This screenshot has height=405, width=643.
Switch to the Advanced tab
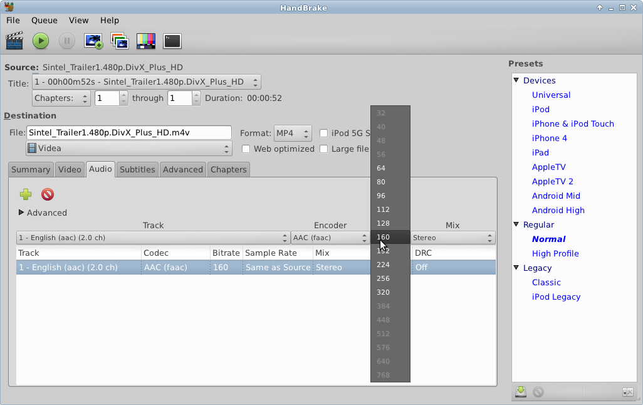[183, 169]
